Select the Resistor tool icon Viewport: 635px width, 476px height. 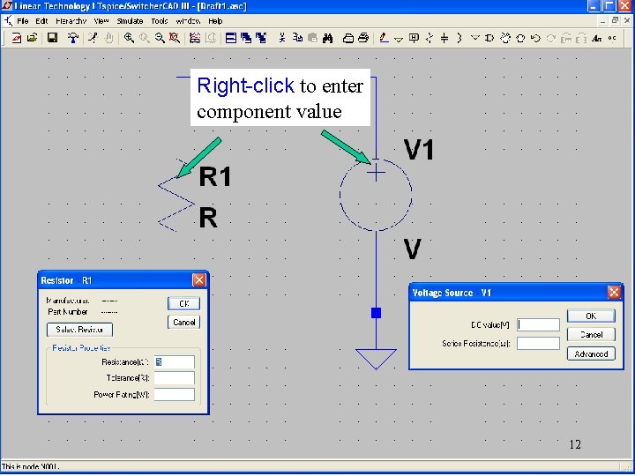[430, 38]
